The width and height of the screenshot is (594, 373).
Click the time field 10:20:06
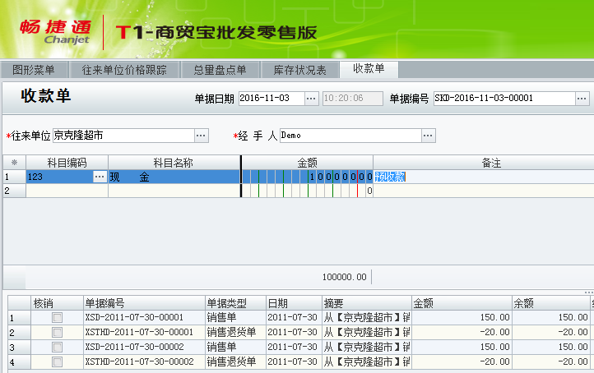352,99
